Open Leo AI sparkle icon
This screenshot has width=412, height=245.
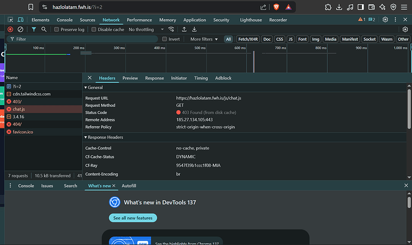(382, 7)
